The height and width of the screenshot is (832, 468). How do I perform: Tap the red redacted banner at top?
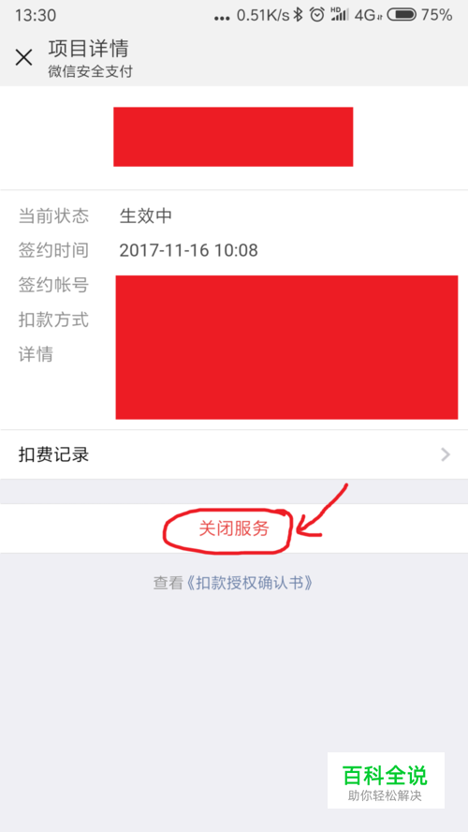coord(233,137)
